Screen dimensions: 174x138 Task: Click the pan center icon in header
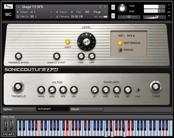point(129,17)
